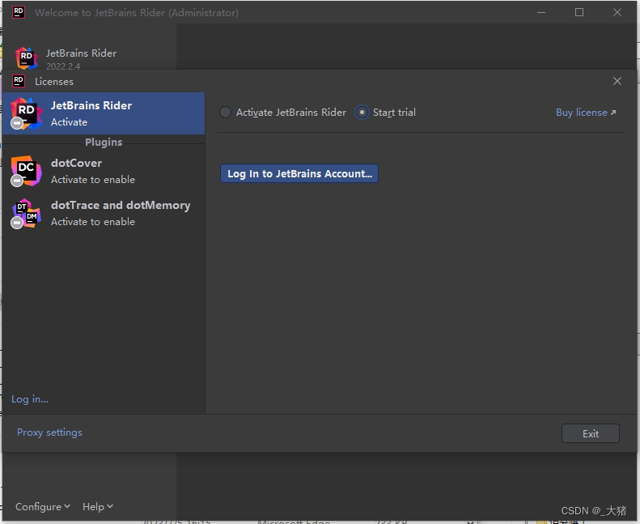Click the dotTrace dotMemory combined icon
This screenshot has width=640, height=524.
26,213
